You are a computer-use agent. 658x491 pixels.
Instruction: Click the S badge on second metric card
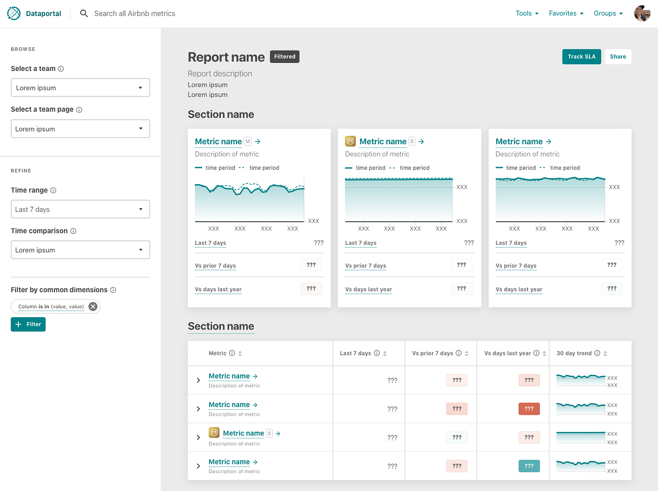point(412,141)
